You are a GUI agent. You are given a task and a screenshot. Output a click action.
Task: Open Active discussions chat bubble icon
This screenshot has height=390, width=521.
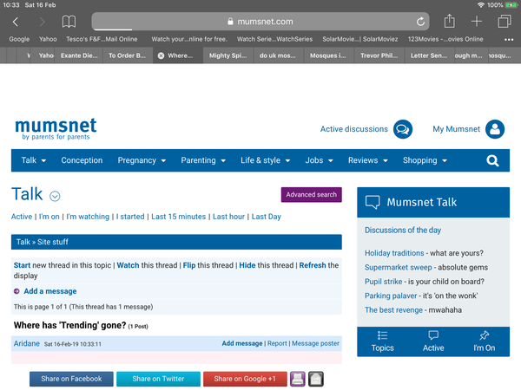[402, 129]
